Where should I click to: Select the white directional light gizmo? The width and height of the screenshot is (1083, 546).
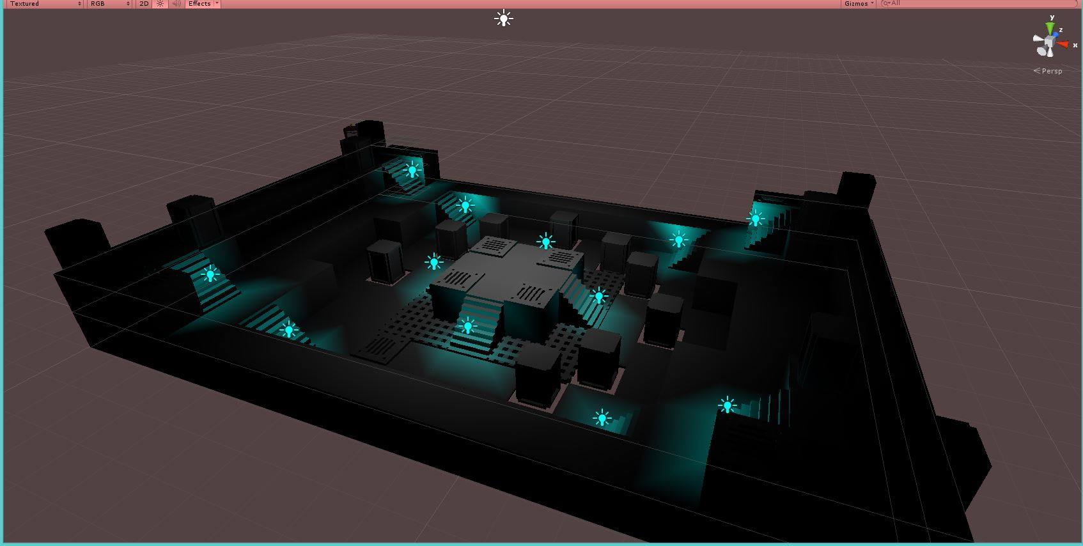pos(504,19)
